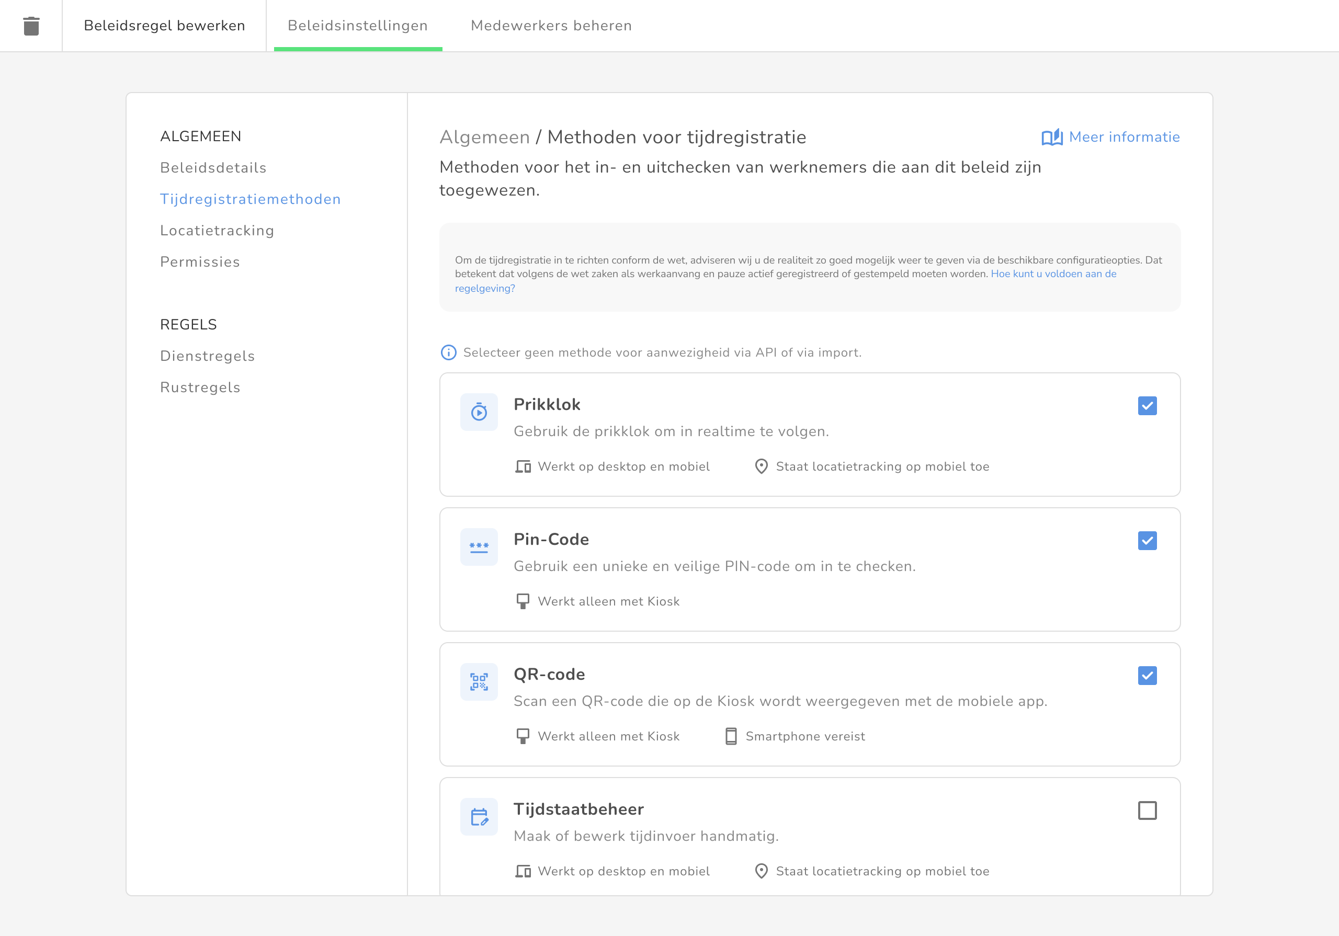Select Permissies in the sidebar
The image size is (1339, 936).
[199, 262]
